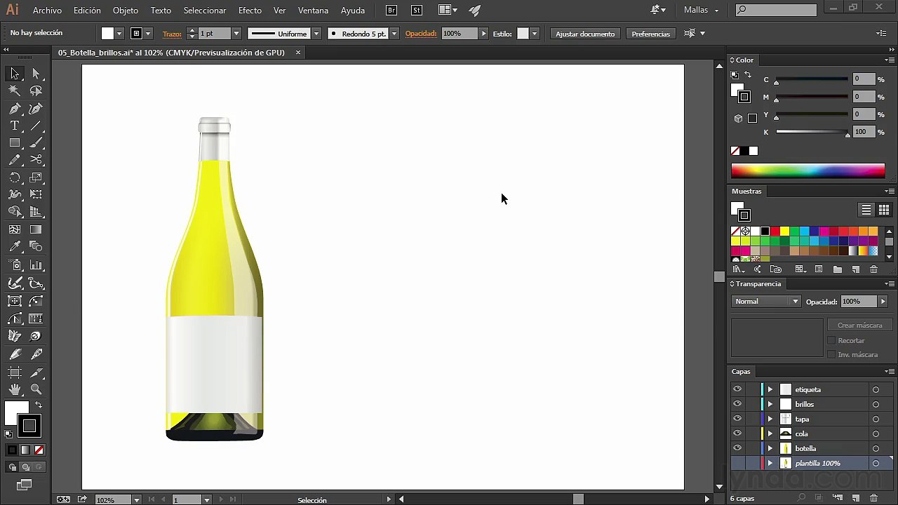Create new layer in Capas panel

[856, 499]
